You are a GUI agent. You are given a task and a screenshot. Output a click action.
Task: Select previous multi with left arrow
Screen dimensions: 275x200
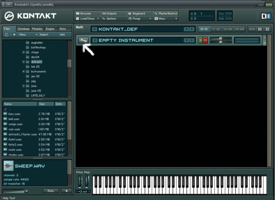pos(186,29)
